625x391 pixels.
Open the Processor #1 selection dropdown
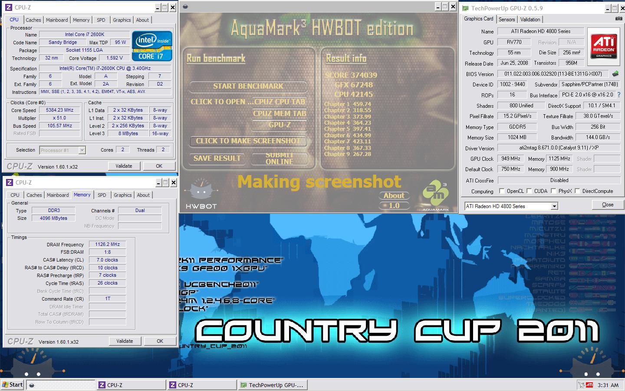(82, 150)
